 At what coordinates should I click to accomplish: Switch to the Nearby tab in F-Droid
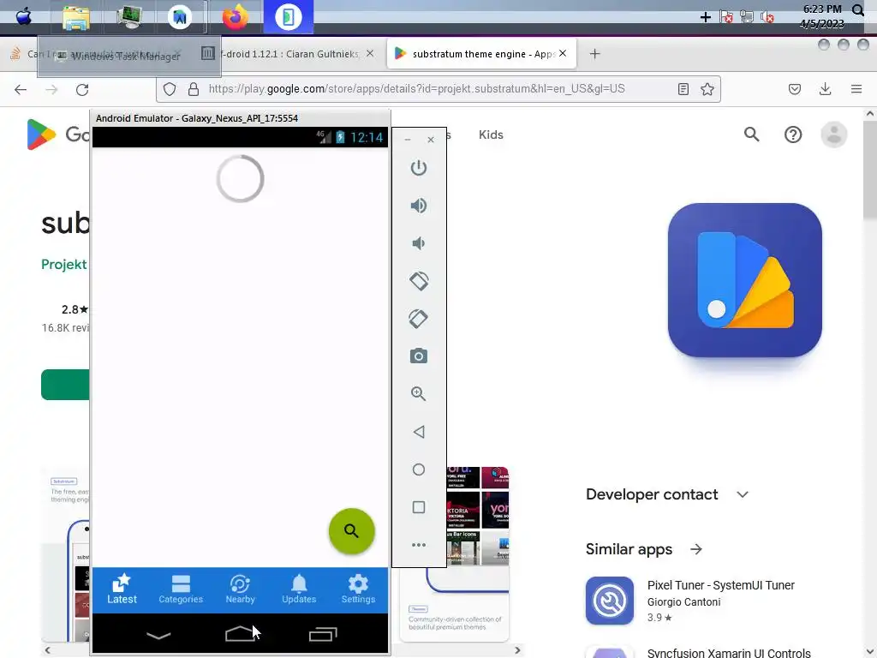[240, 589]
